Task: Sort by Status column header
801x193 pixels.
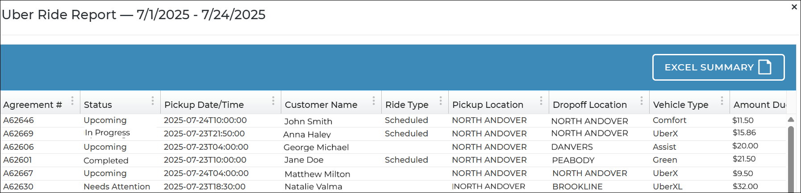Action: pos(98,105)
